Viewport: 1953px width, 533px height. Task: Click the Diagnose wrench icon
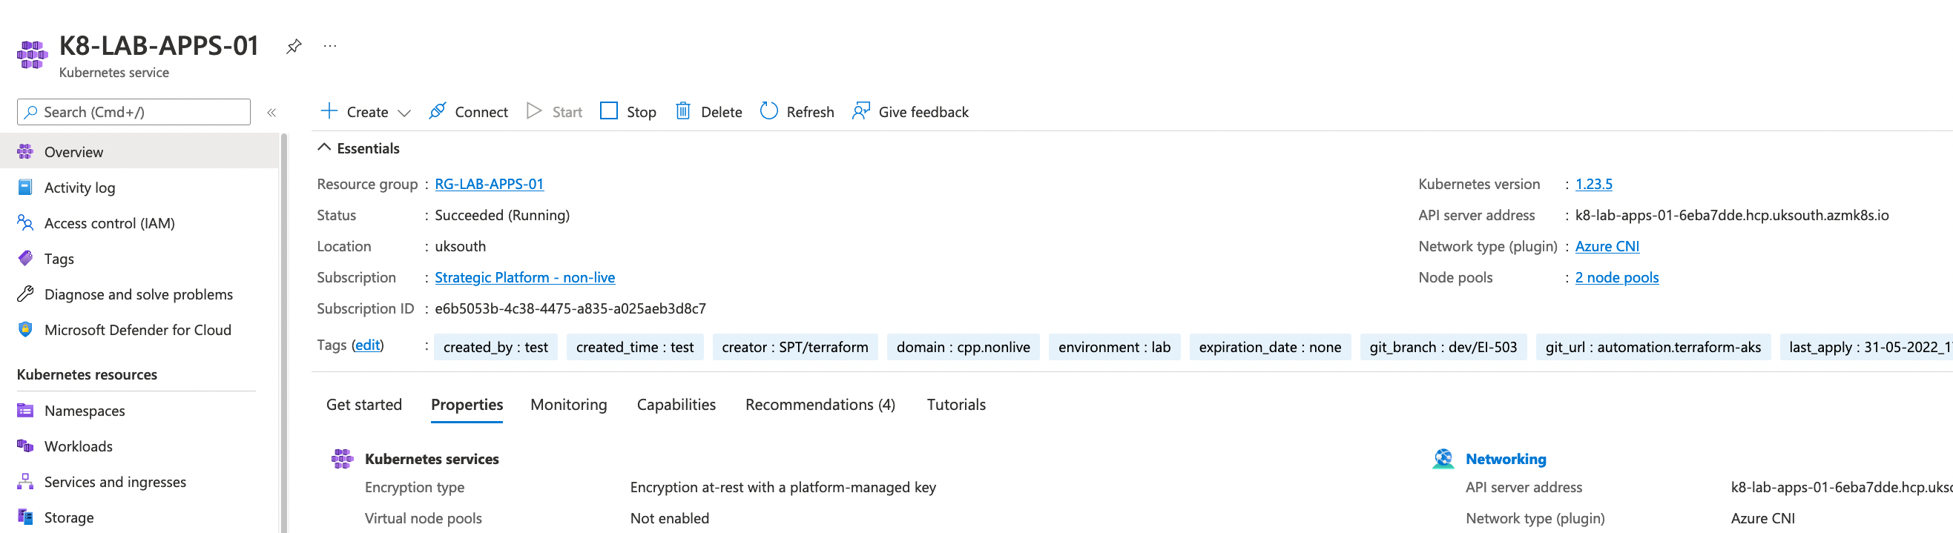[25, 294]
